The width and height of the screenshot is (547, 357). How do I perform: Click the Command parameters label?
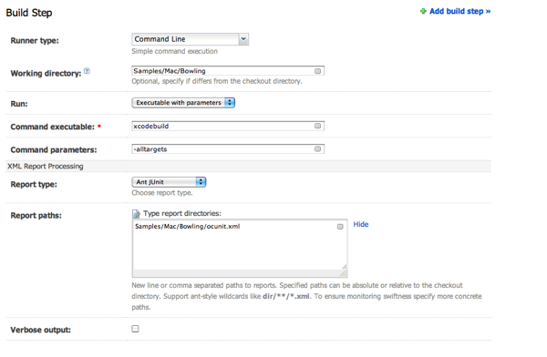54,150
